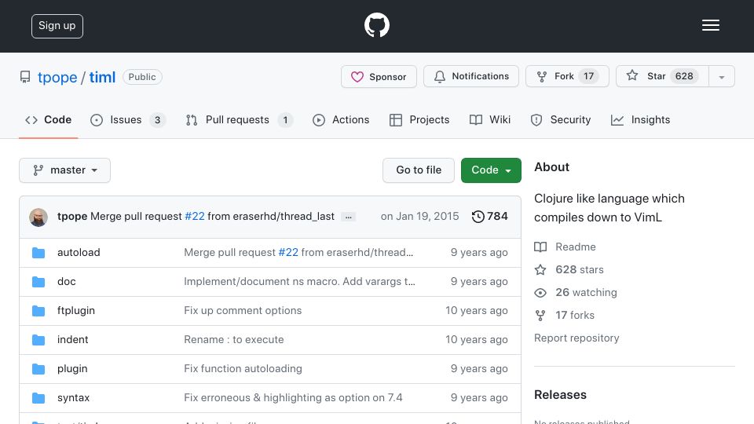Expand commit message ellipsis button
Screen dimensions: 754x424
pyautogui.click(x=348, y=217)
